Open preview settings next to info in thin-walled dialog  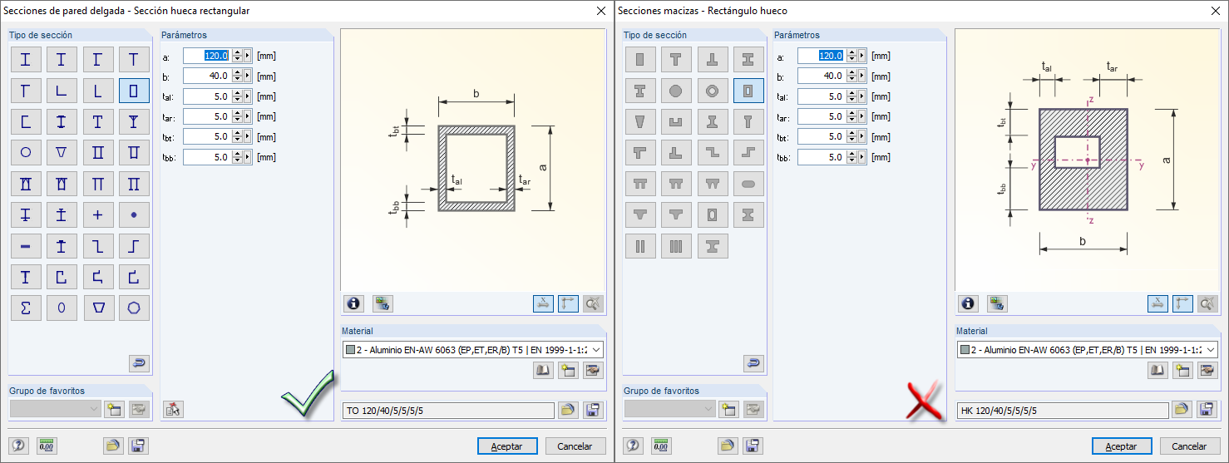[382, 303]
